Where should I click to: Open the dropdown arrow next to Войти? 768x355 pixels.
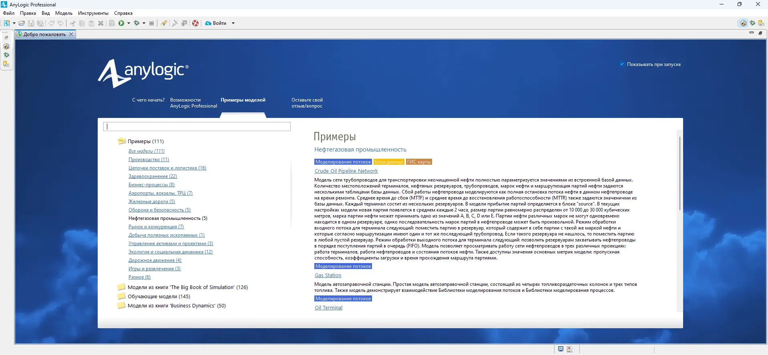[233, 23]
